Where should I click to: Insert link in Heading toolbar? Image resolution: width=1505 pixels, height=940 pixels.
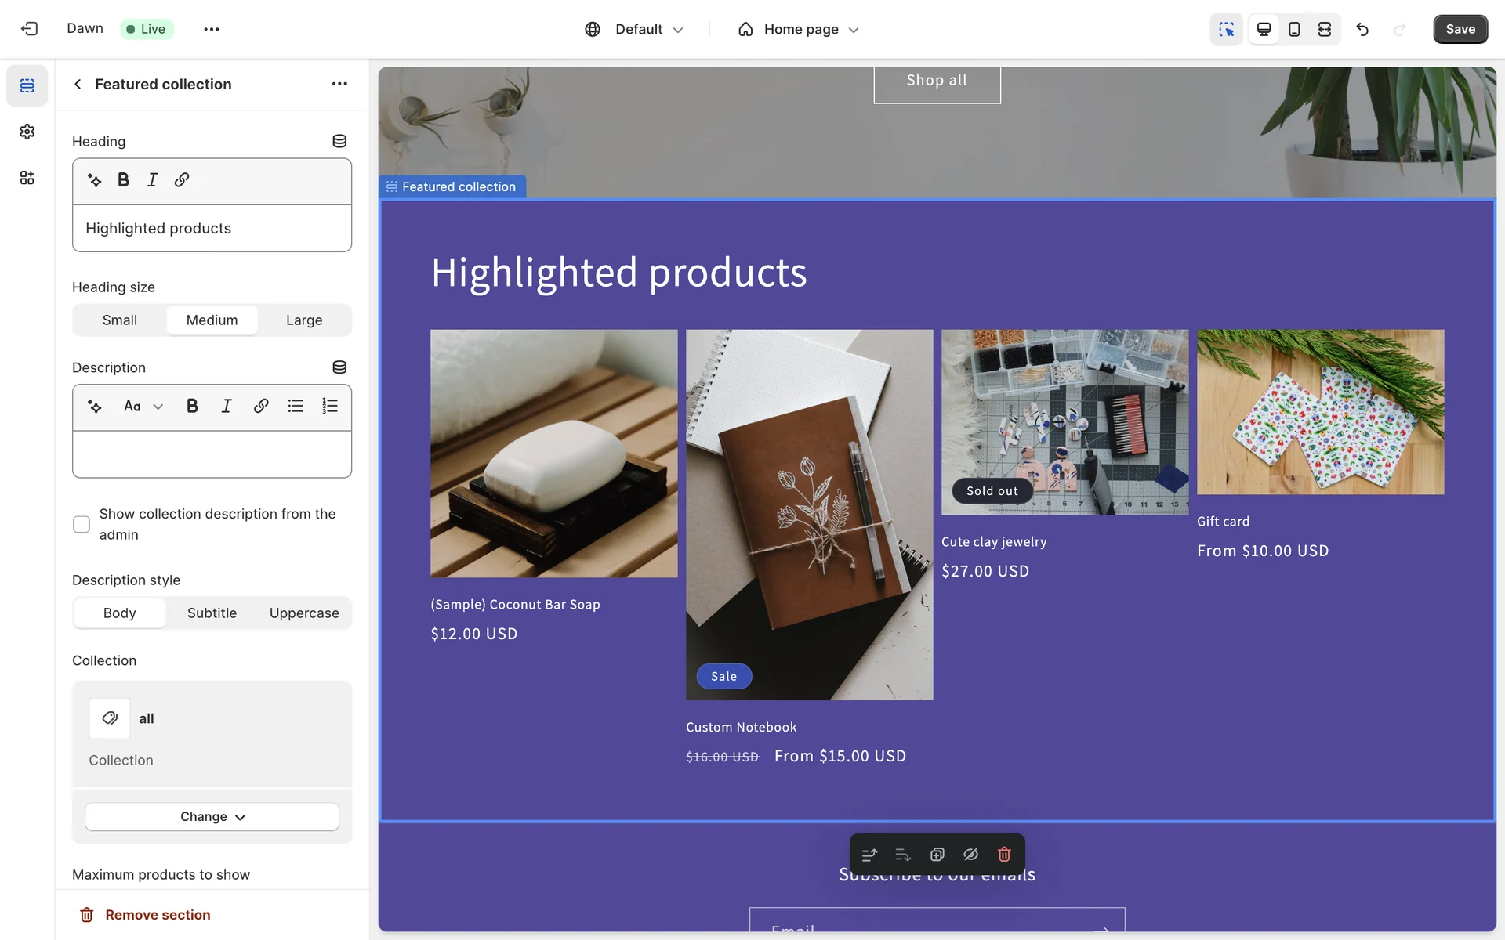pos(182,180)
